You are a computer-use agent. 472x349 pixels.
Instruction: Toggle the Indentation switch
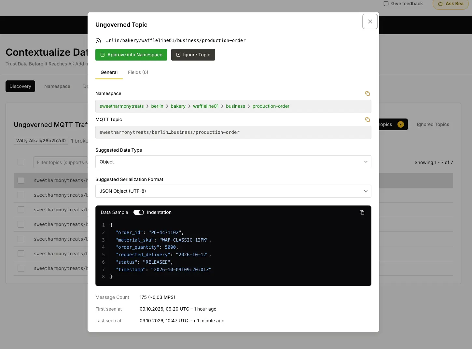tap(139, 212)
